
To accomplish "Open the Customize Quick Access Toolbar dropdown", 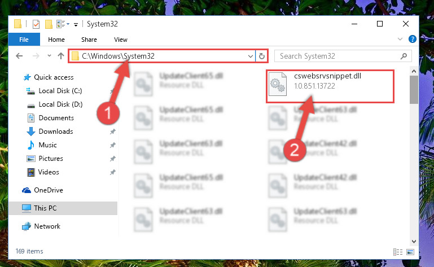I will tap(76, 25).
